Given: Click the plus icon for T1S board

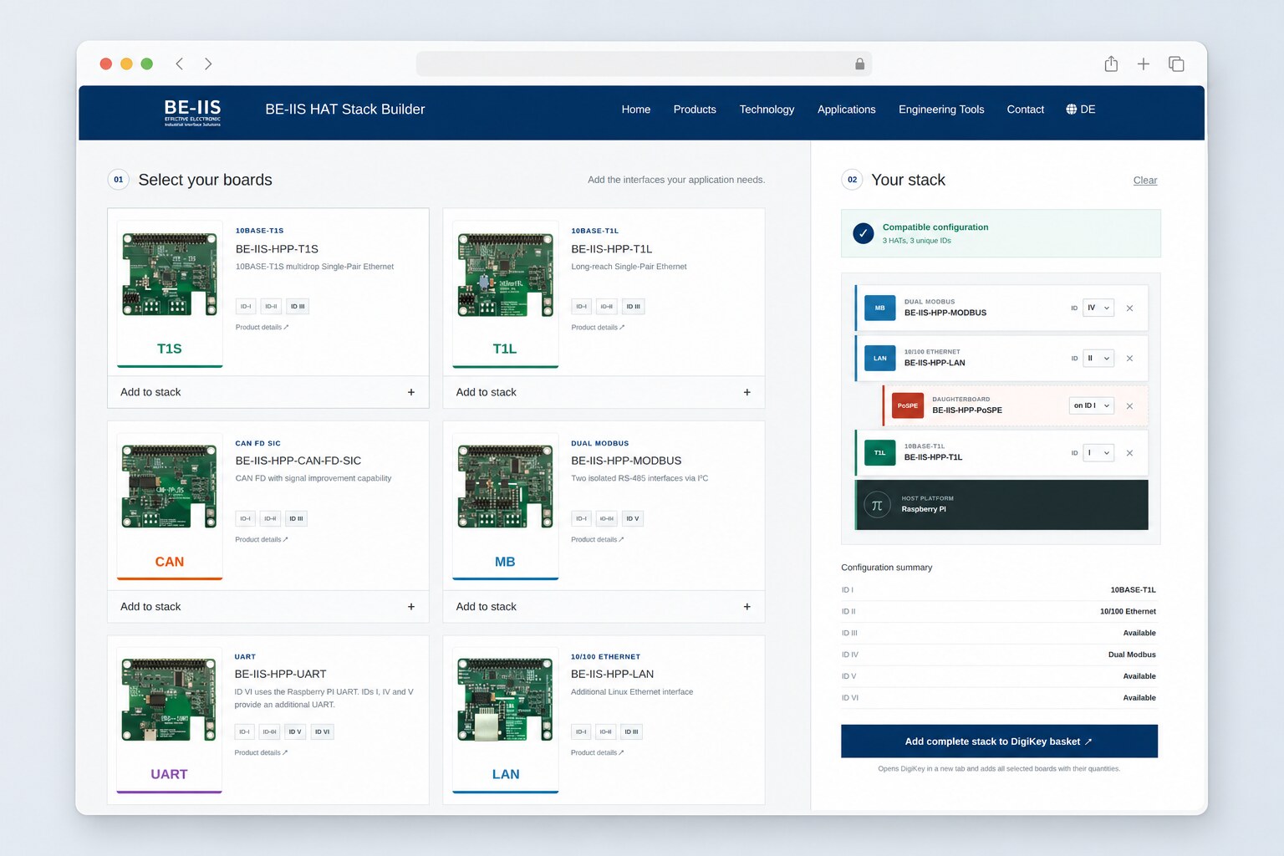Looking at the screenshot, I should click(411, 392).
